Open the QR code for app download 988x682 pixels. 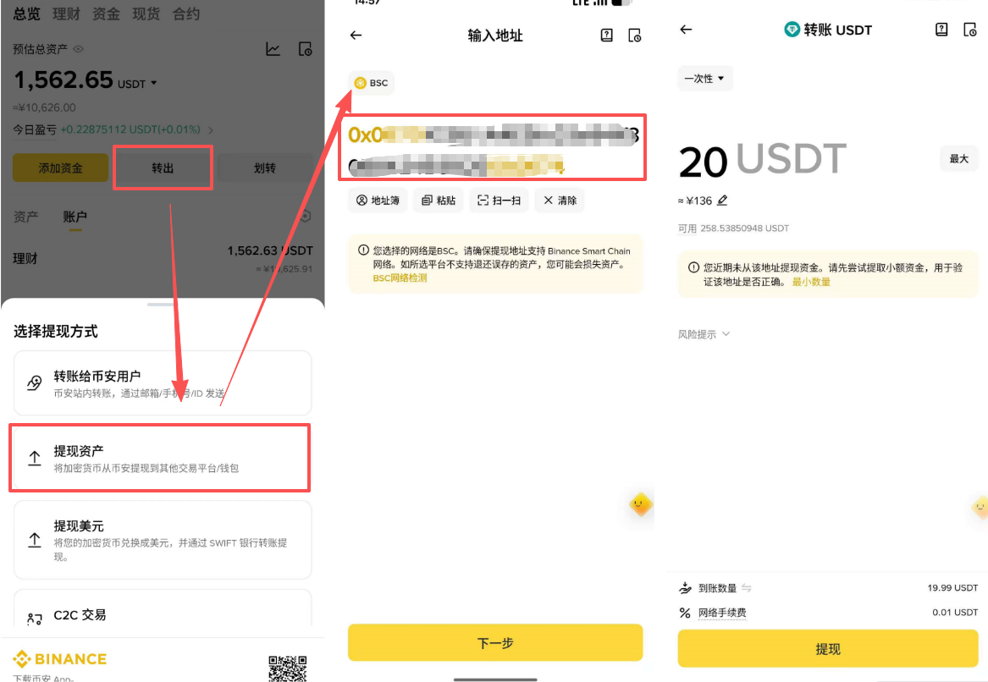287,668
